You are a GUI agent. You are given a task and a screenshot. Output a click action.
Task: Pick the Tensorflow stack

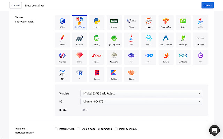(x=166, y=23)
